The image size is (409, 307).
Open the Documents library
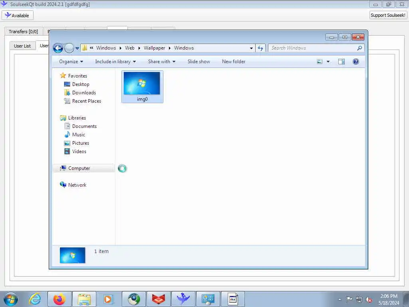[84, 126]
